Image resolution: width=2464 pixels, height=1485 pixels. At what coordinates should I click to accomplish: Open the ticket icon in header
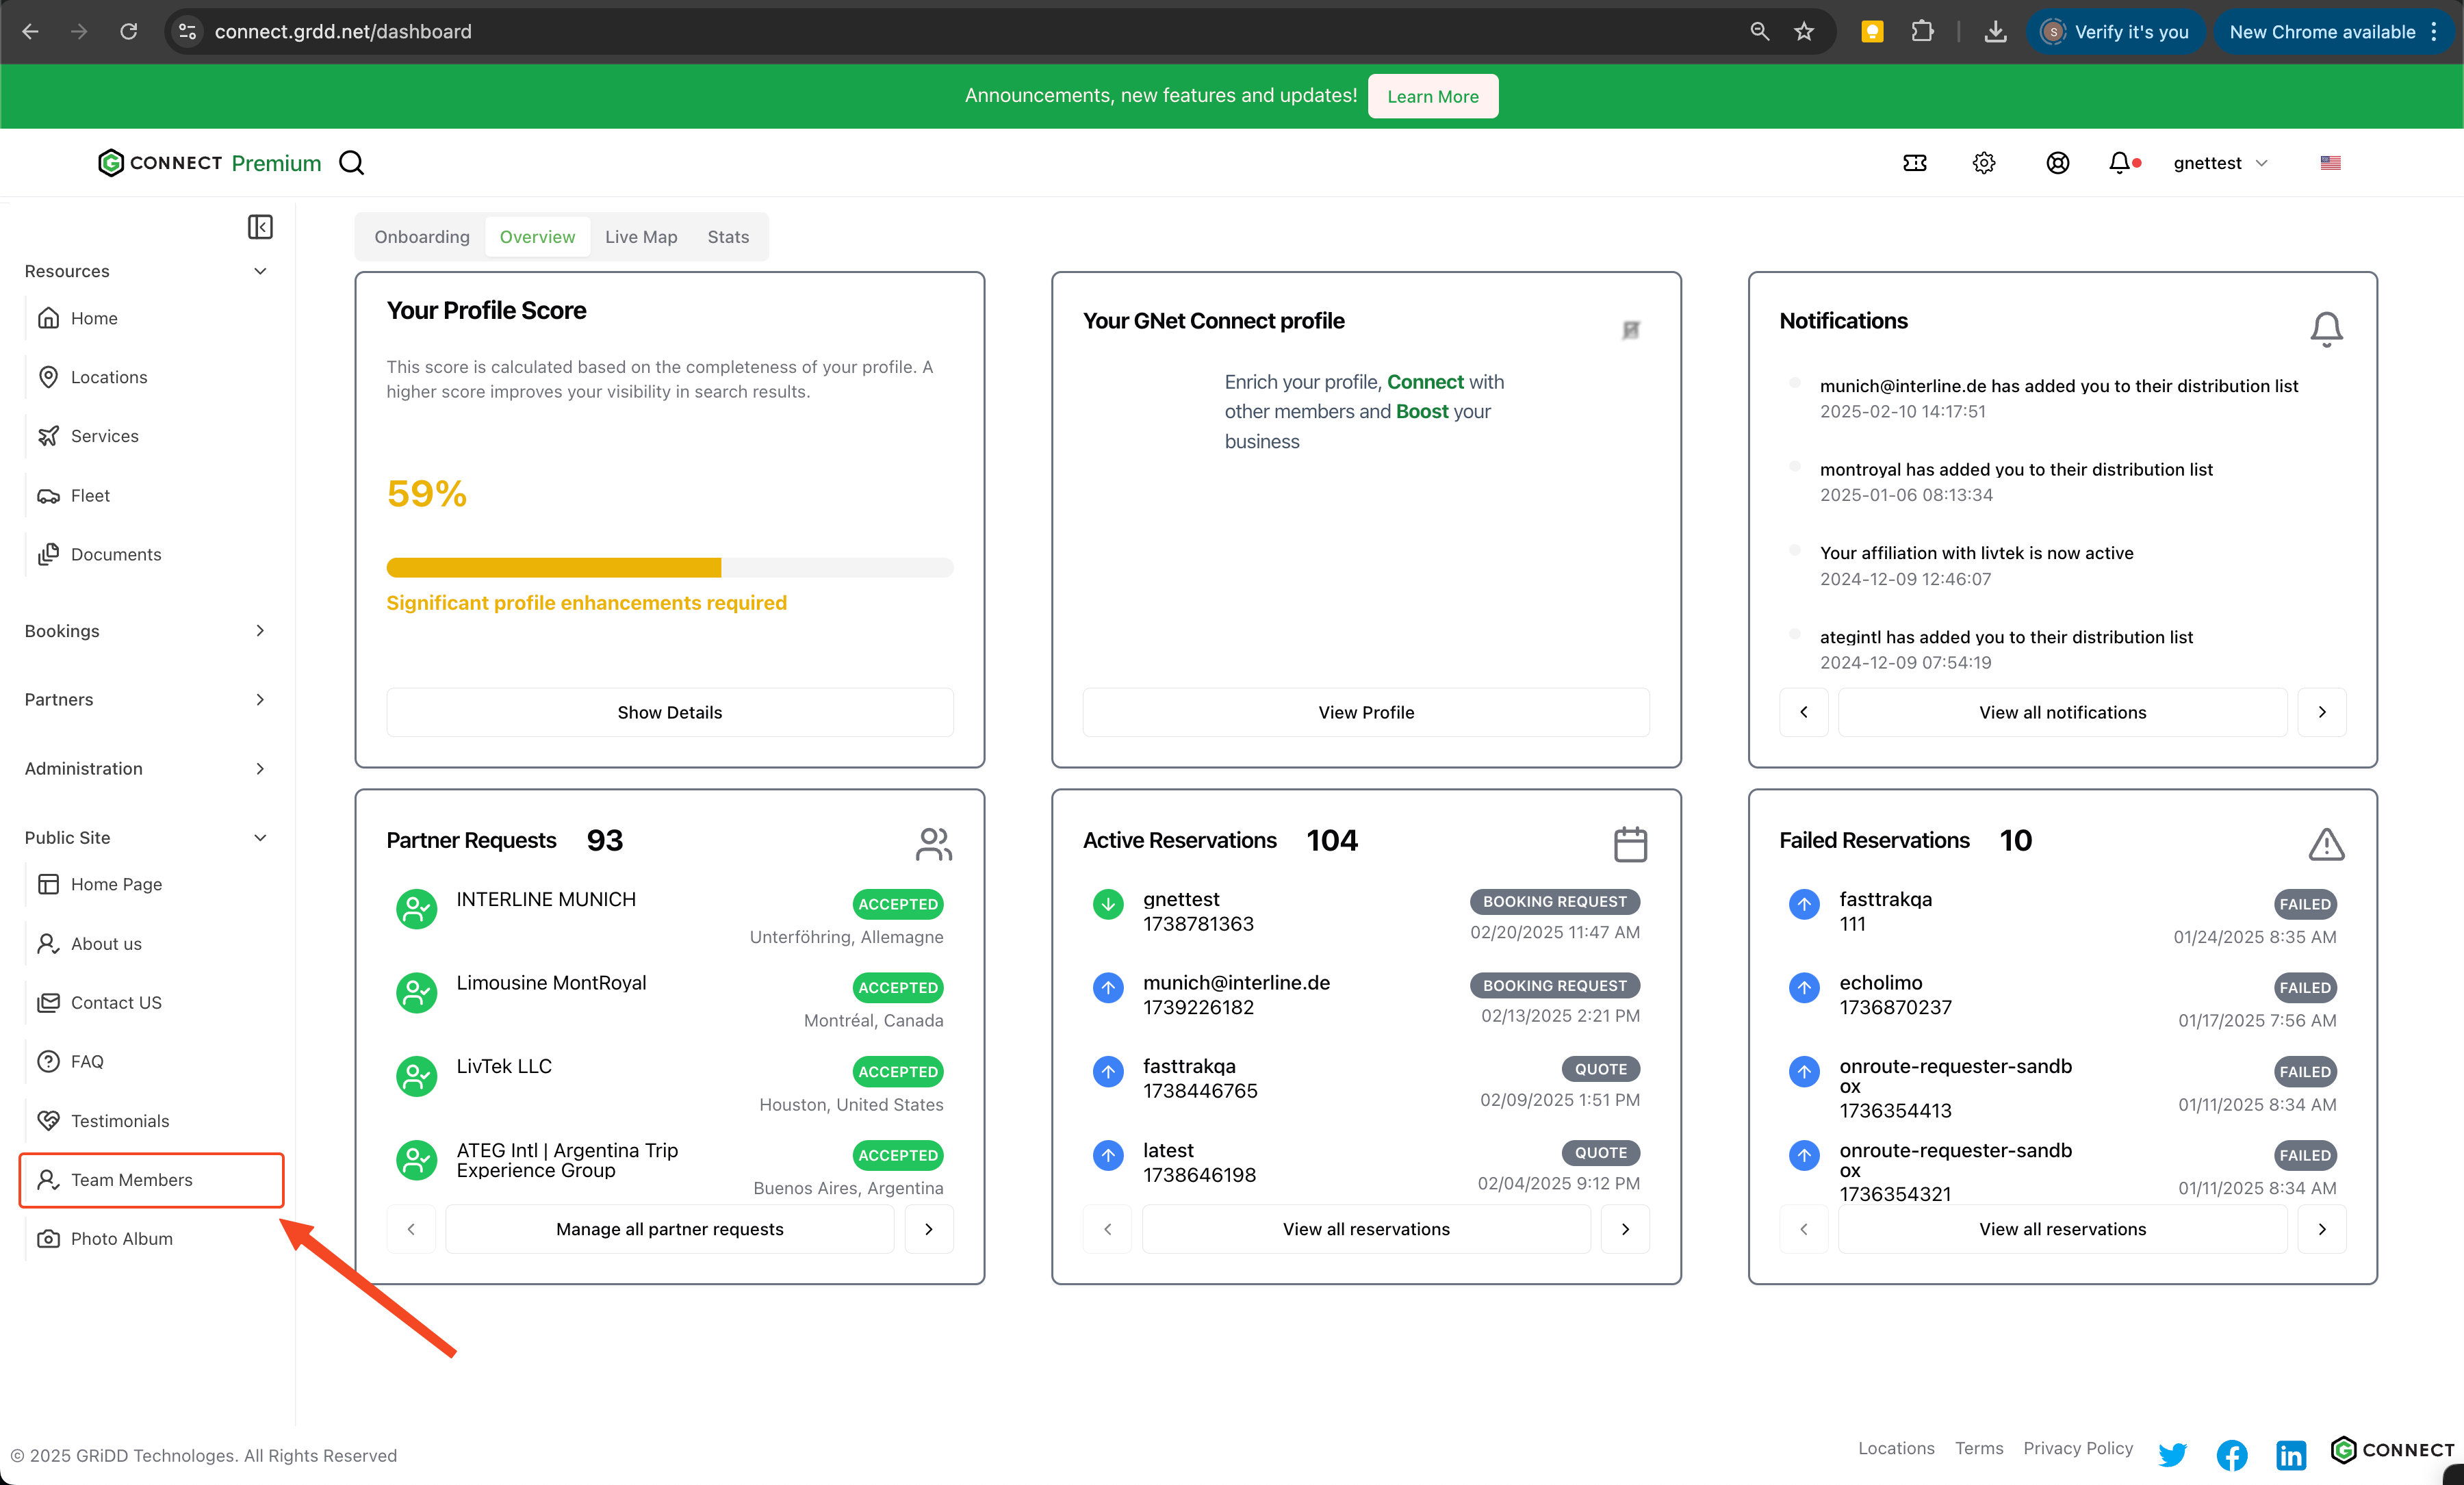[x=1914, y=163]
